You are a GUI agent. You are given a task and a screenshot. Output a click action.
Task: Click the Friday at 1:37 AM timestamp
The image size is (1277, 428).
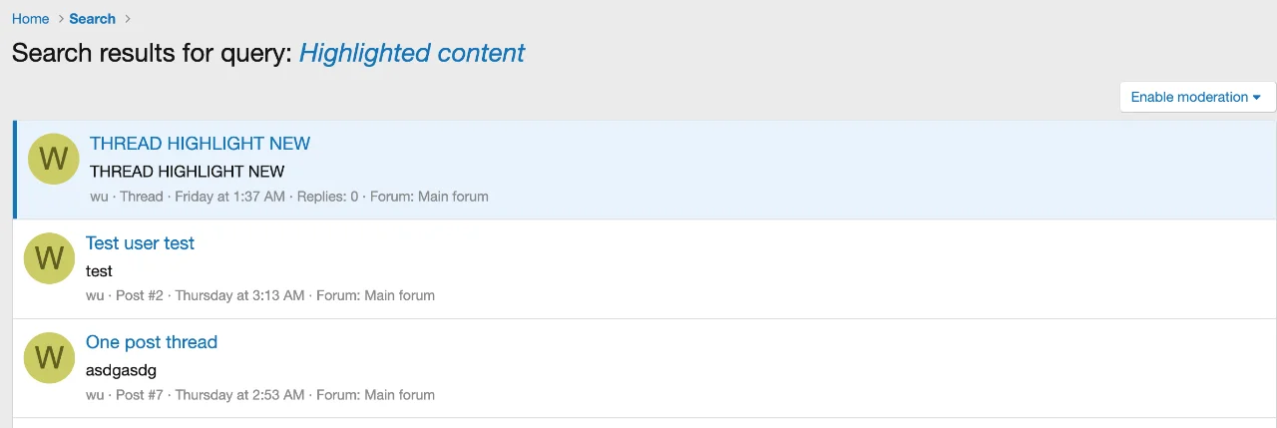click(x=229, y=197)
